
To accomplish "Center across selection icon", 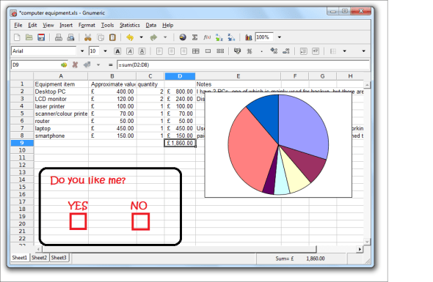I will (x=196, y=51).
